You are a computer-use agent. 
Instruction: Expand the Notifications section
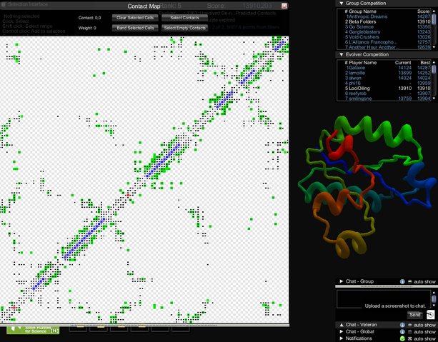(341, 338)
